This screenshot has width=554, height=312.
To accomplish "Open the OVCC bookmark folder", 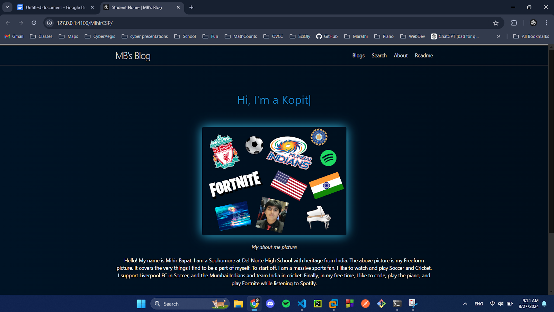I will [x=273, y=36].
